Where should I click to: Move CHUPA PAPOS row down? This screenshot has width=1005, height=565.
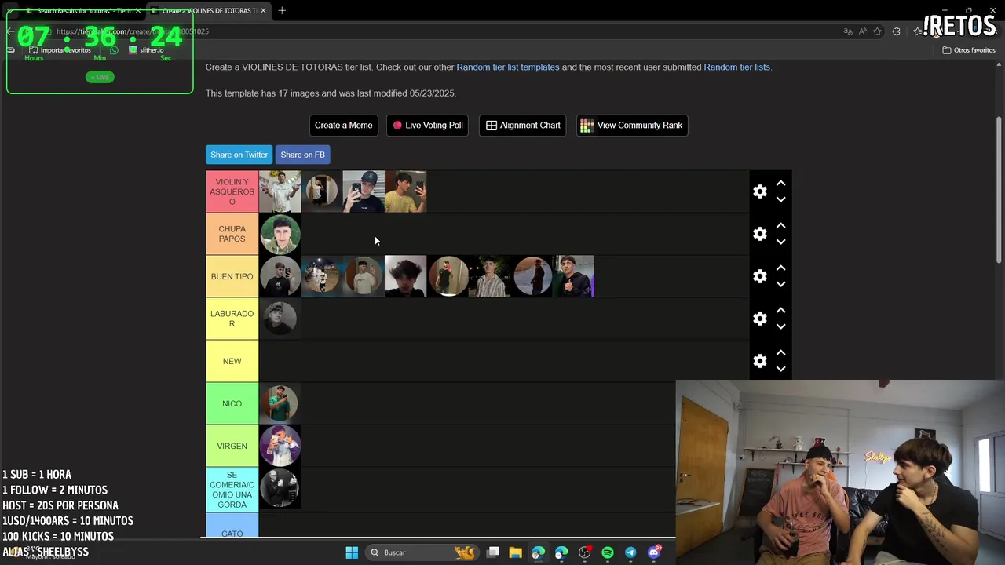point(780,242)
